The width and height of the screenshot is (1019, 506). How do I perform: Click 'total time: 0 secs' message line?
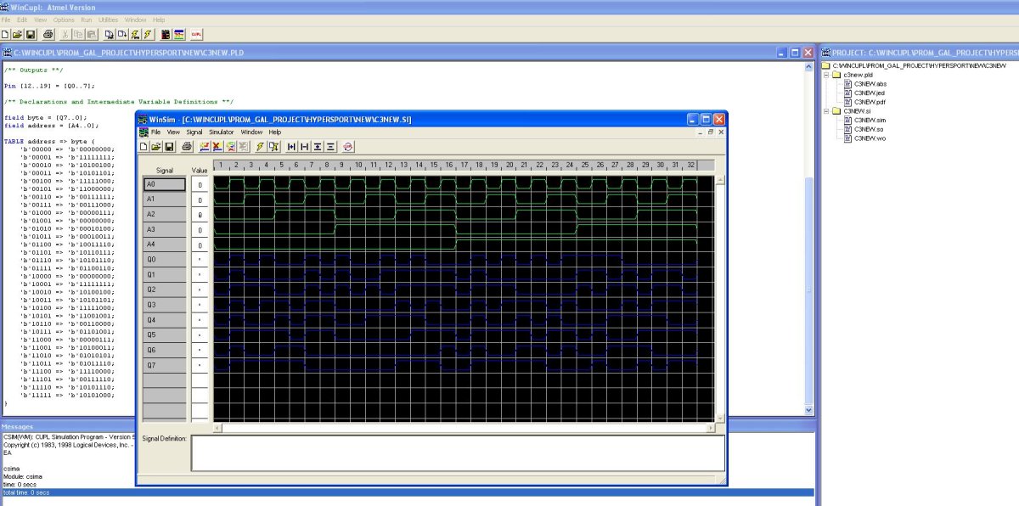[407, 492]
